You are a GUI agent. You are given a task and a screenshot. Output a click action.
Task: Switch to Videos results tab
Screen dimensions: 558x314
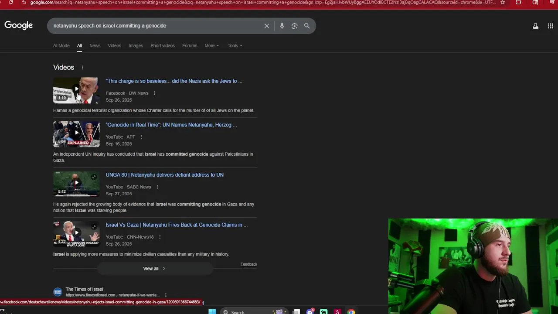115,46
